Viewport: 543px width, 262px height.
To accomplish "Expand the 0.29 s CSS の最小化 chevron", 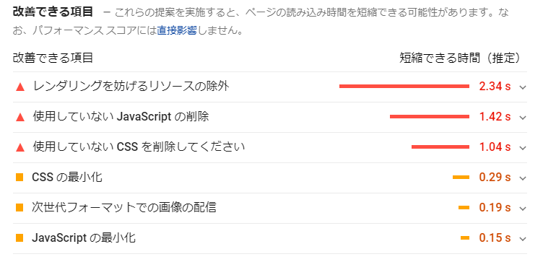I will (x=523, y=178).
